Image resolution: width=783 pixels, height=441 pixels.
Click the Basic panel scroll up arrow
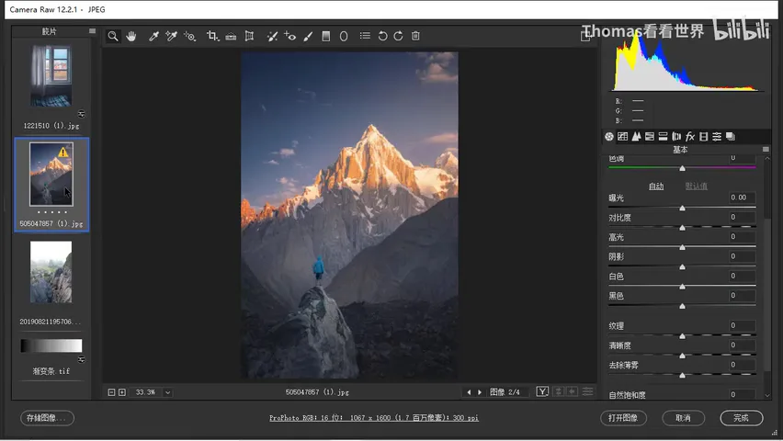[x=767, y=158]
